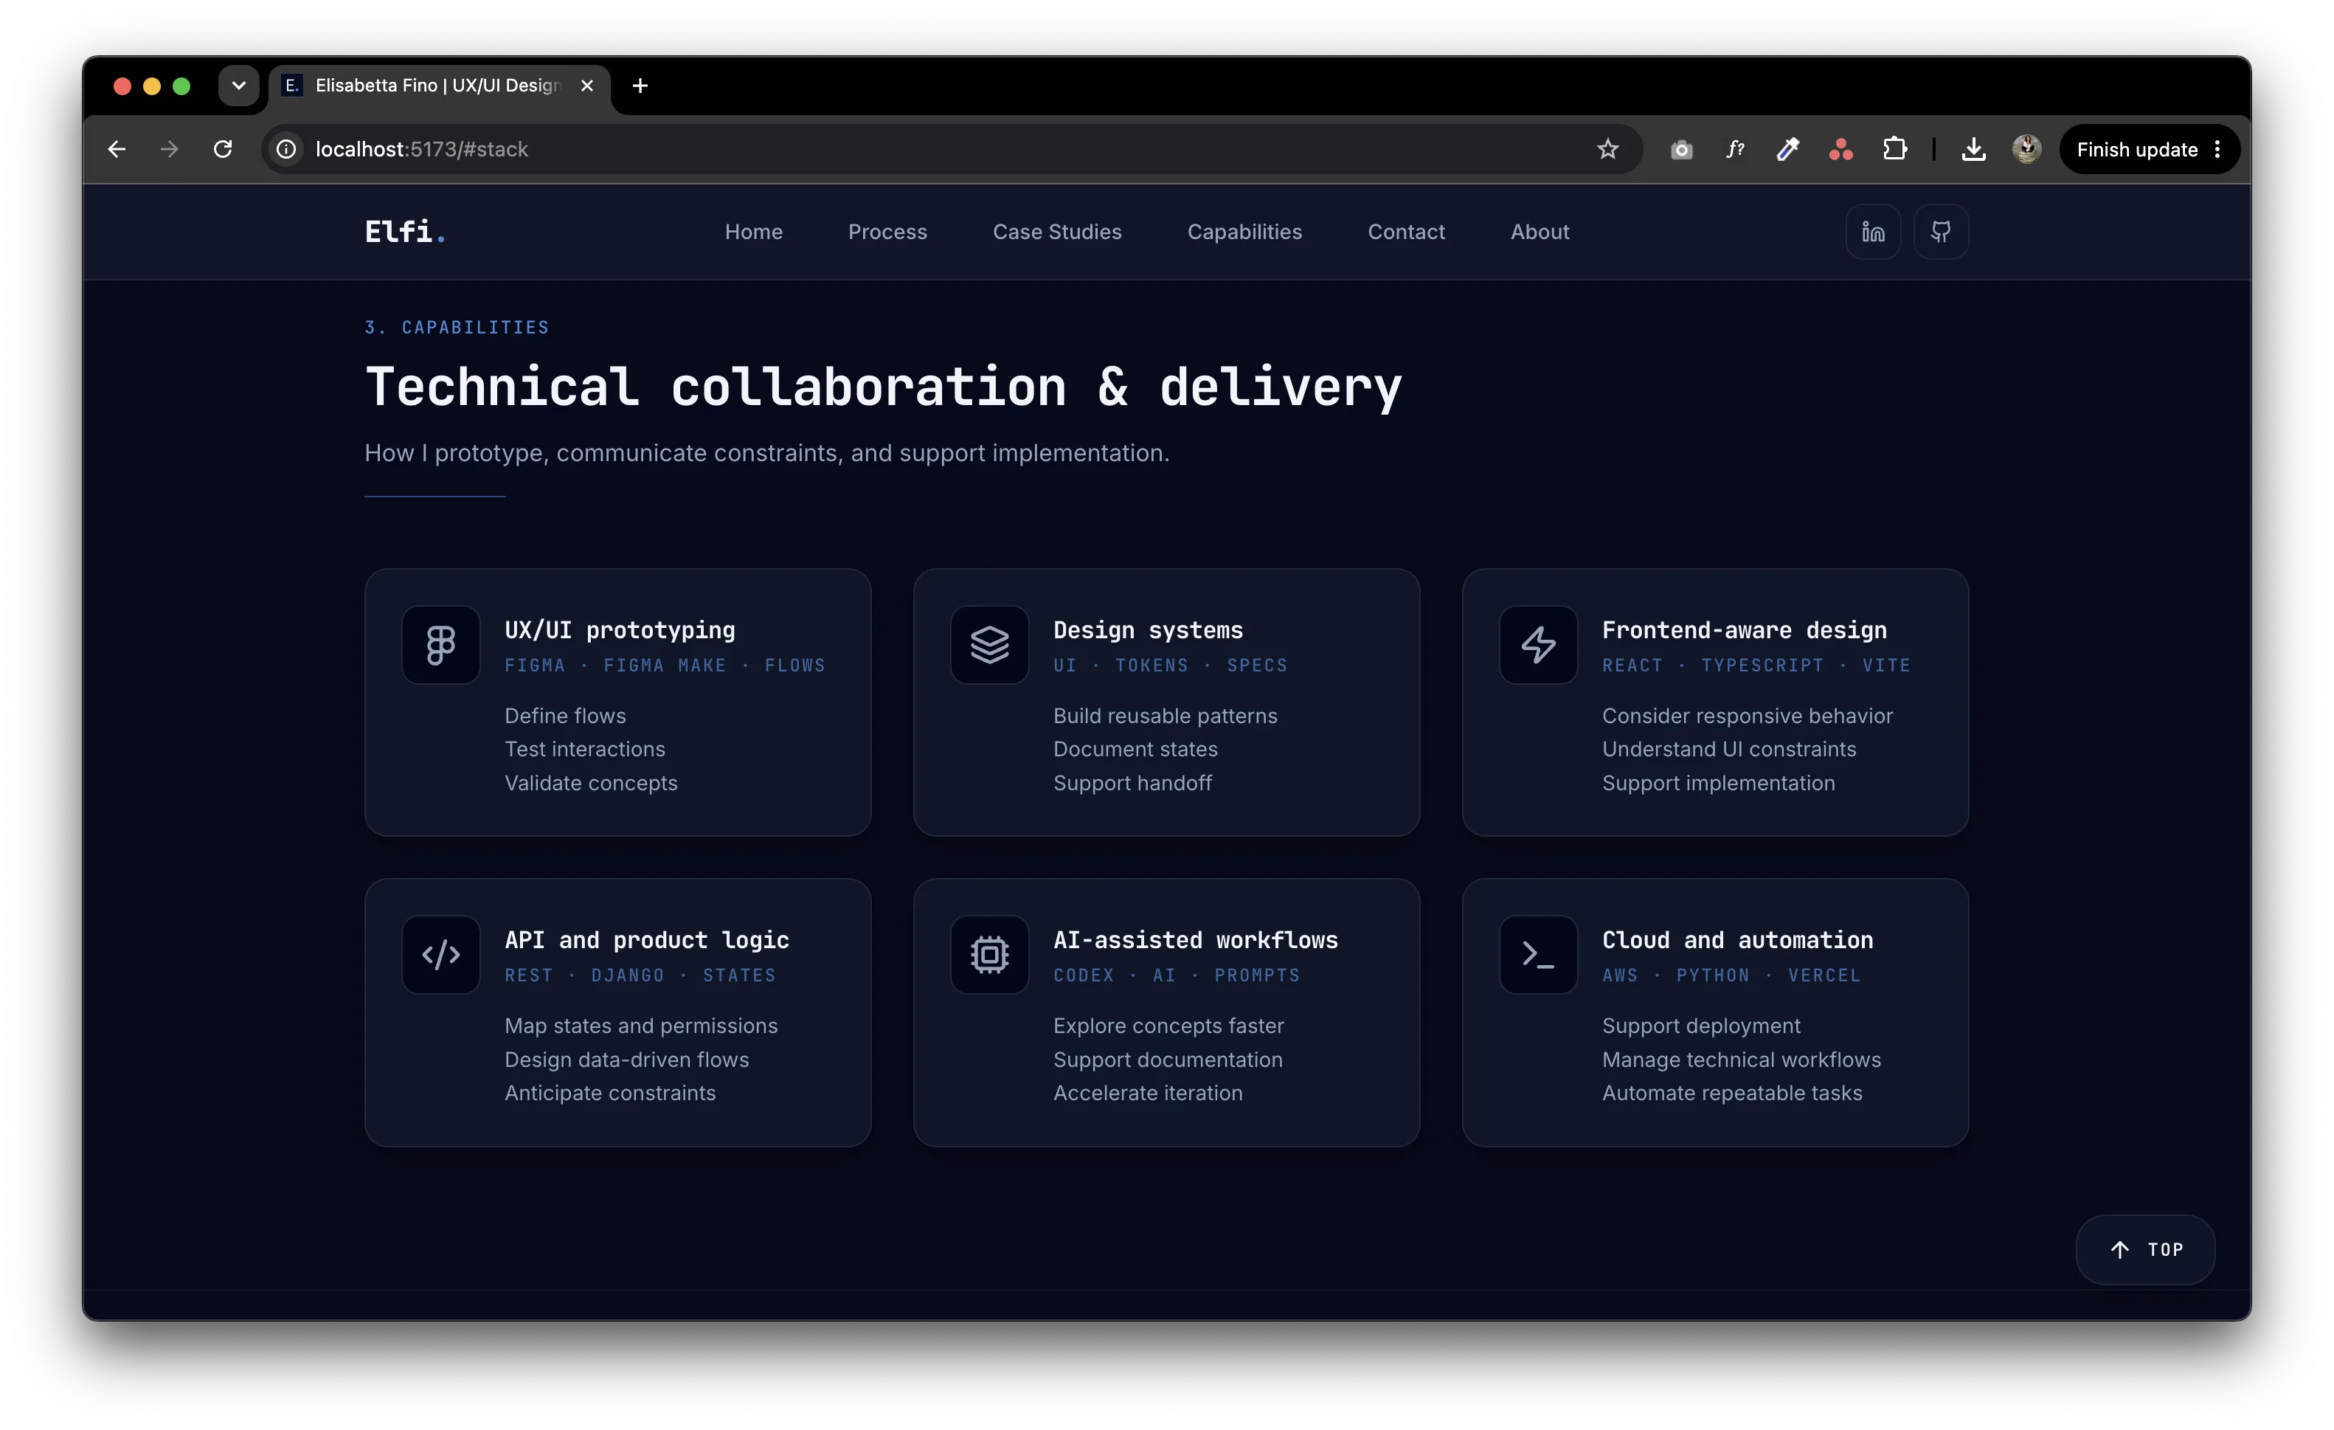The height and width of the screenshot is (1430, 2334).
Task: Reload the page
Action: [x=223, y=149]
